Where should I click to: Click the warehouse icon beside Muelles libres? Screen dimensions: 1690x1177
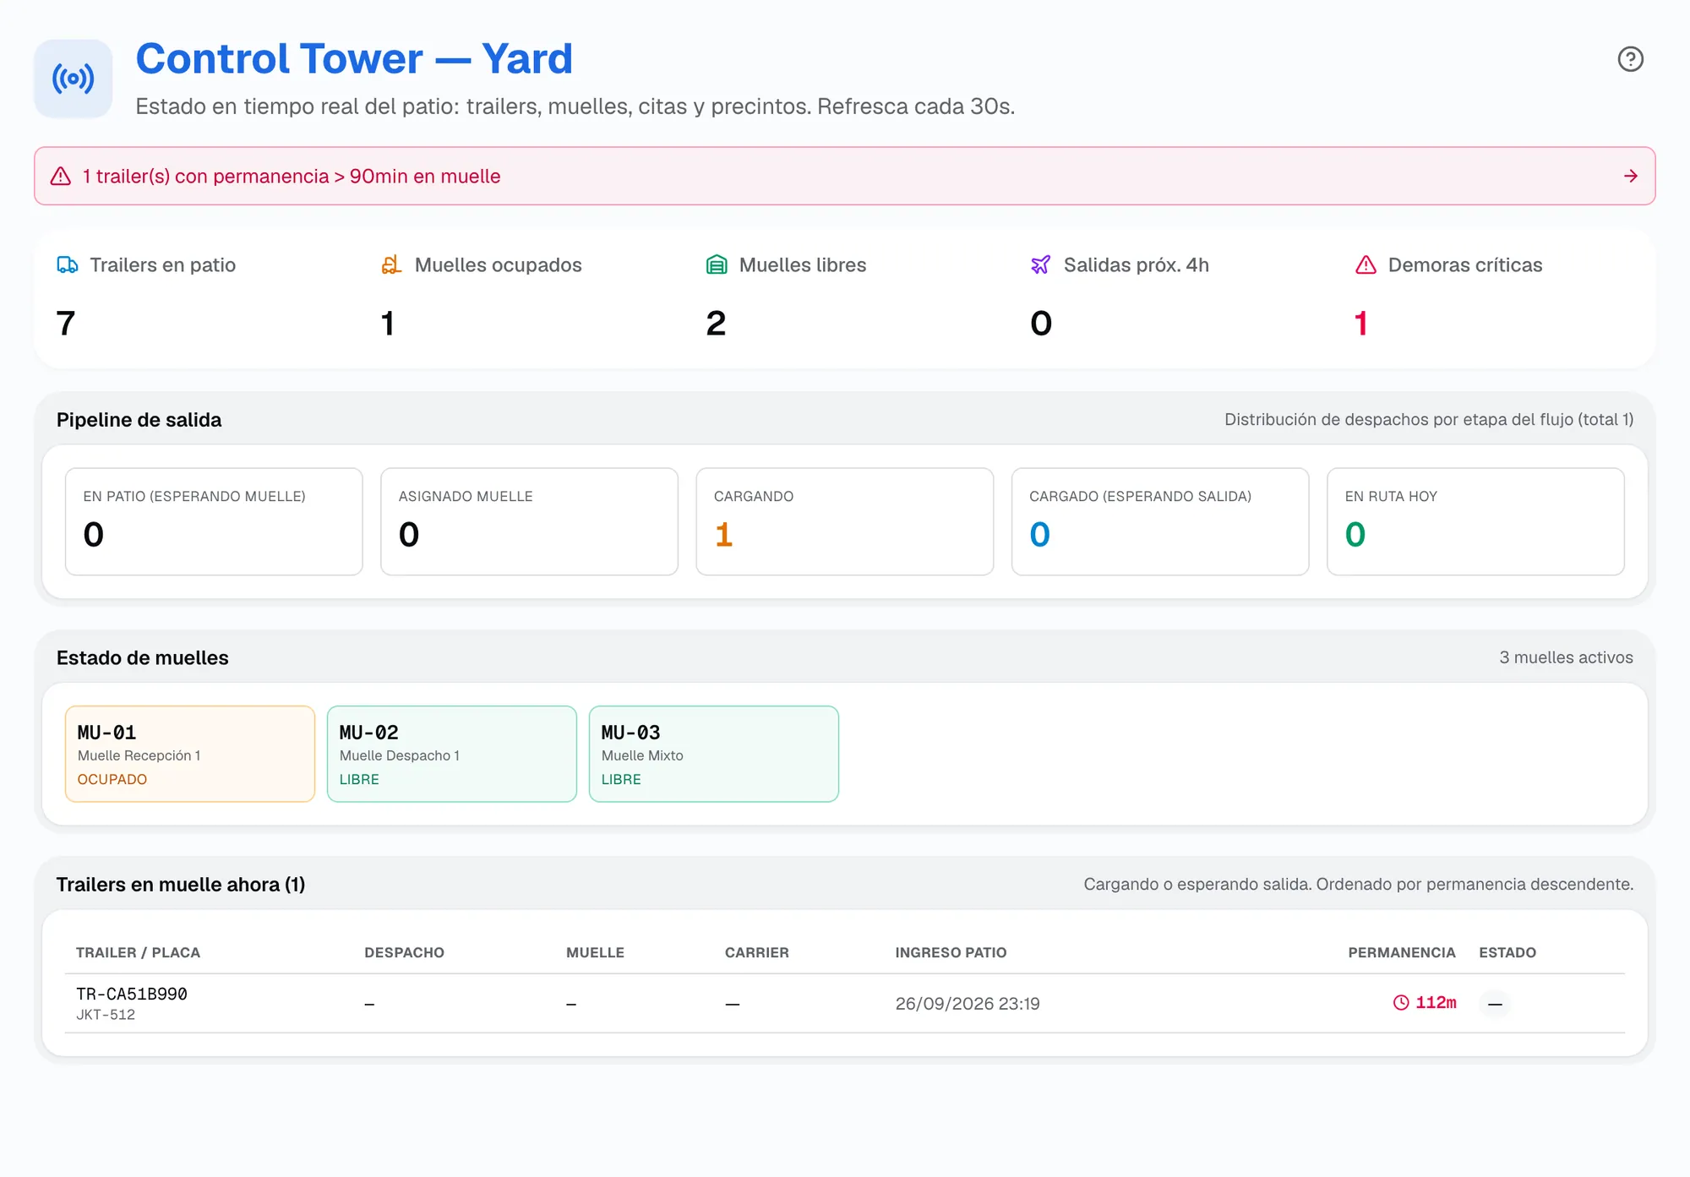(x=716, y=264)
